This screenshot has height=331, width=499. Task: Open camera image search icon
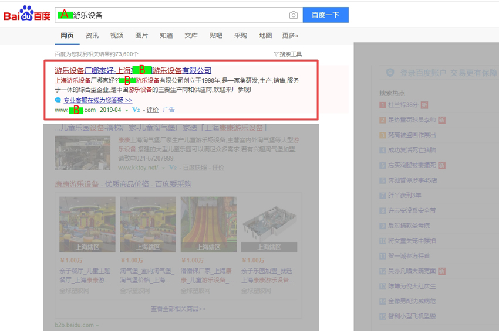(294, 15)
